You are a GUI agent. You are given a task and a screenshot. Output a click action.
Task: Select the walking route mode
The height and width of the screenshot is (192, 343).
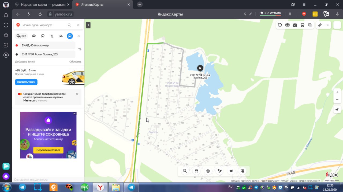tap(52, 36)
